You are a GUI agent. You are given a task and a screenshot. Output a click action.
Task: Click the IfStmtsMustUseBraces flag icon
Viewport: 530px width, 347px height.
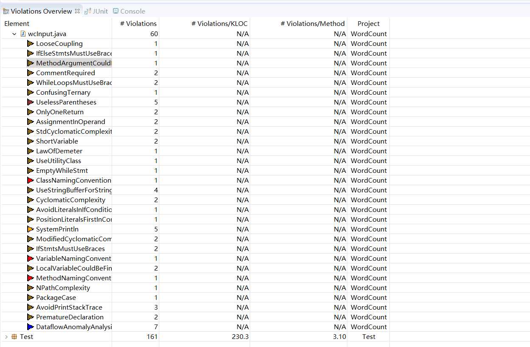pos(30,249)
